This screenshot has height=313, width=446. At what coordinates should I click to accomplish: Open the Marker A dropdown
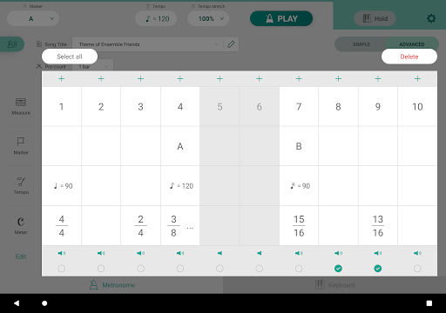(33, 19)
